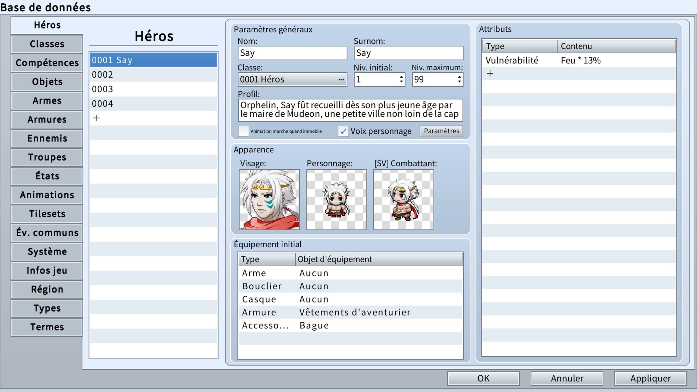
Task: Open voice Paramètres button
Action: point(441,131)
